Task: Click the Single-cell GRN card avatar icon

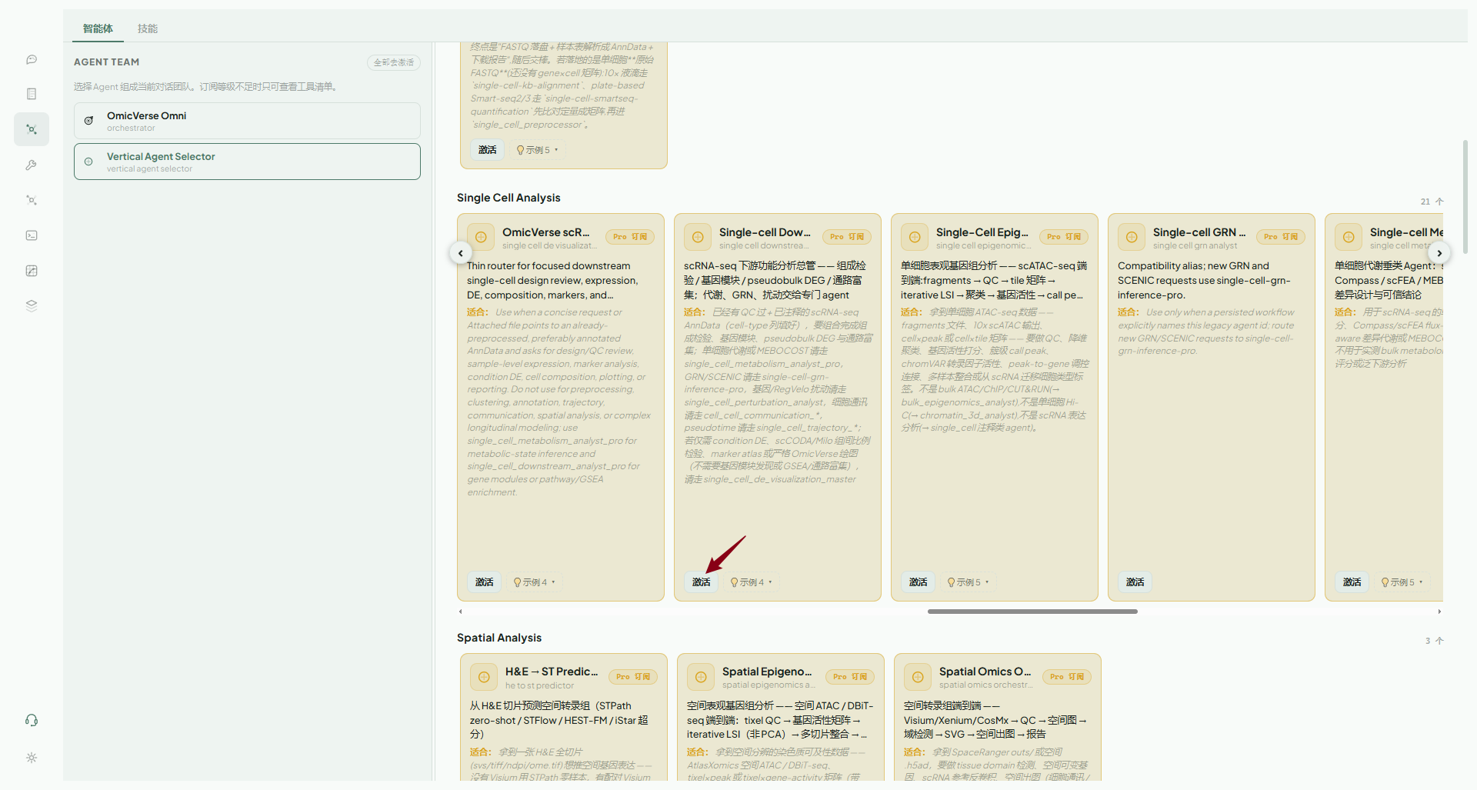Action: [1132, 237]
